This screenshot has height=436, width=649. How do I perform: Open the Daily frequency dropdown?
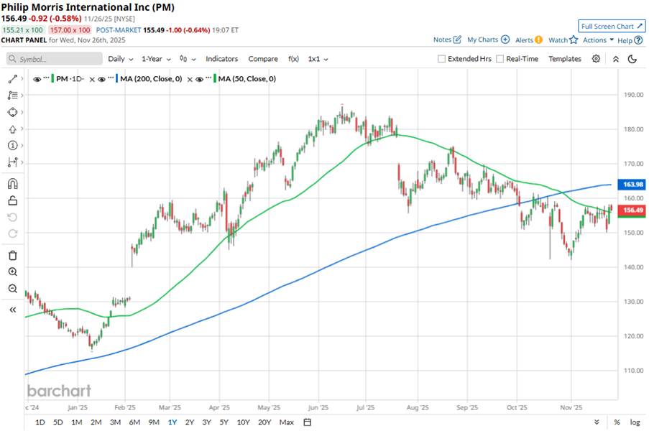click(x=120, y=59)
